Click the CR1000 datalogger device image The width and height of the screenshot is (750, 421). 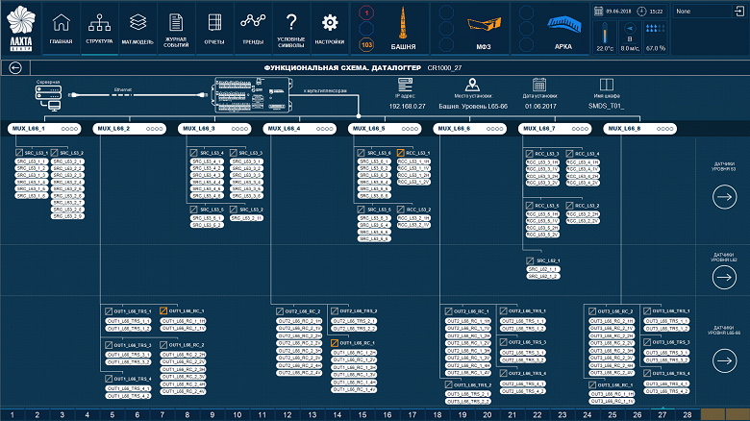(253, 95)
